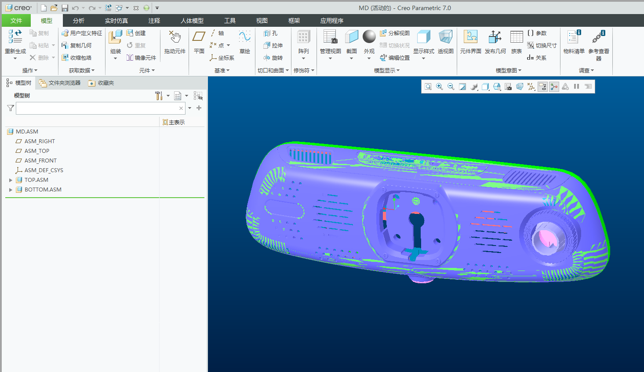Switch to the 分析 (Analysis) ribbon tab
This screenshot has width=644, height=372.
point(79,21)
